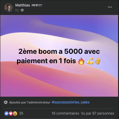Click the flexed biceps emoji
Screen dimensions: 119x119
click(x=90, y=61)
